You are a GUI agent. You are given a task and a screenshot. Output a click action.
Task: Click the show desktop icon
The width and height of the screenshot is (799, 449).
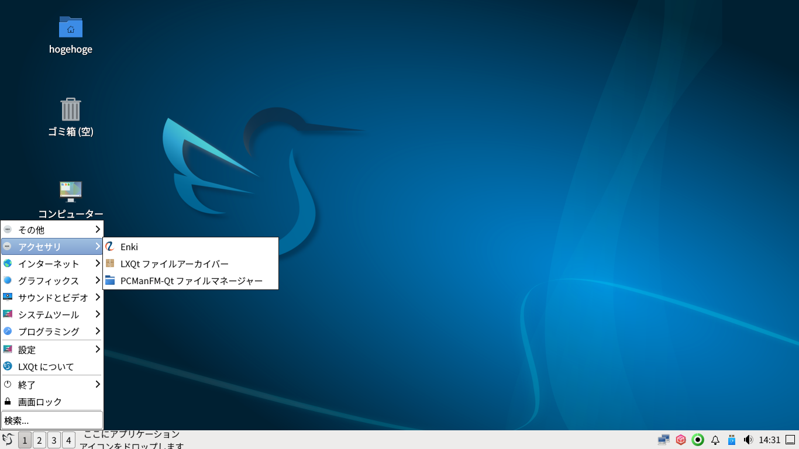tap(790, 440)
